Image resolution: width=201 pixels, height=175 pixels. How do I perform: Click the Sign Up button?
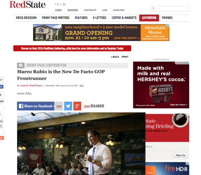[x=181, y=155]
